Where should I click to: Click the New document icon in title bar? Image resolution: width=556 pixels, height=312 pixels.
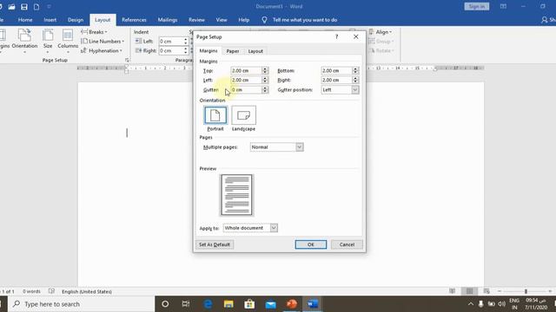pyautogui.click(x=36, y=7)
